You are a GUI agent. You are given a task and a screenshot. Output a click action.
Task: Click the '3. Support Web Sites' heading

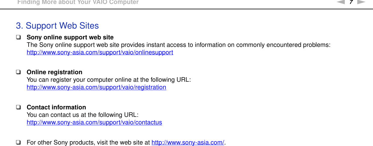pos(57,26)
